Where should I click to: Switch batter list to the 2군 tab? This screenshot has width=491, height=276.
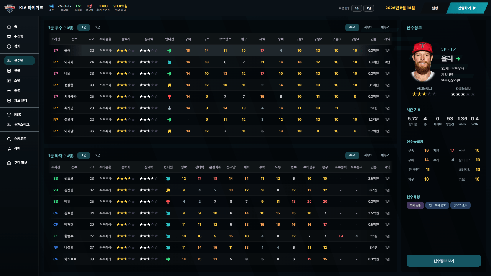coord(98,155)
